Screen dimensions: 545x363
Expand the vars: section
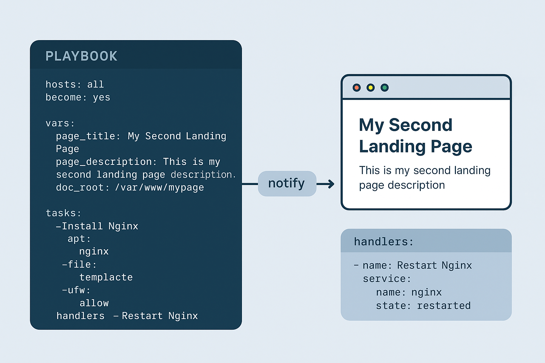coord(60,123)
